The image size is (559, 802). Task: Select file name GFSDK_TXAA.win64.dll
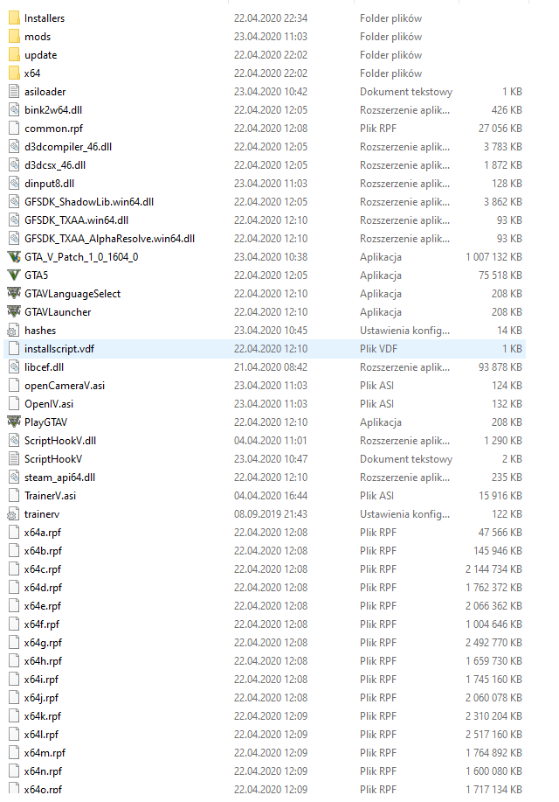(77, 220)
